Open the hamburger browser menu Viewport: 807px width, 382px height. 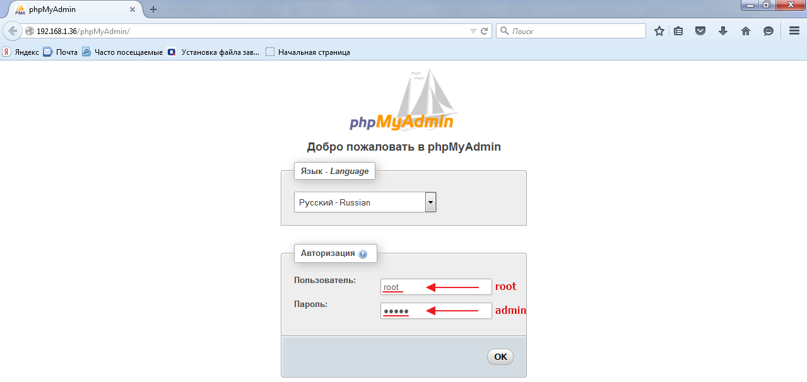pos(794,31)
